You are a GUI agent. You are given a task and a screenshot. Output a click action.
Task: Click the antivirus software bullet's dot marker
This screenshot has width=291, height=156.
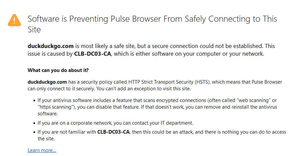34,101
